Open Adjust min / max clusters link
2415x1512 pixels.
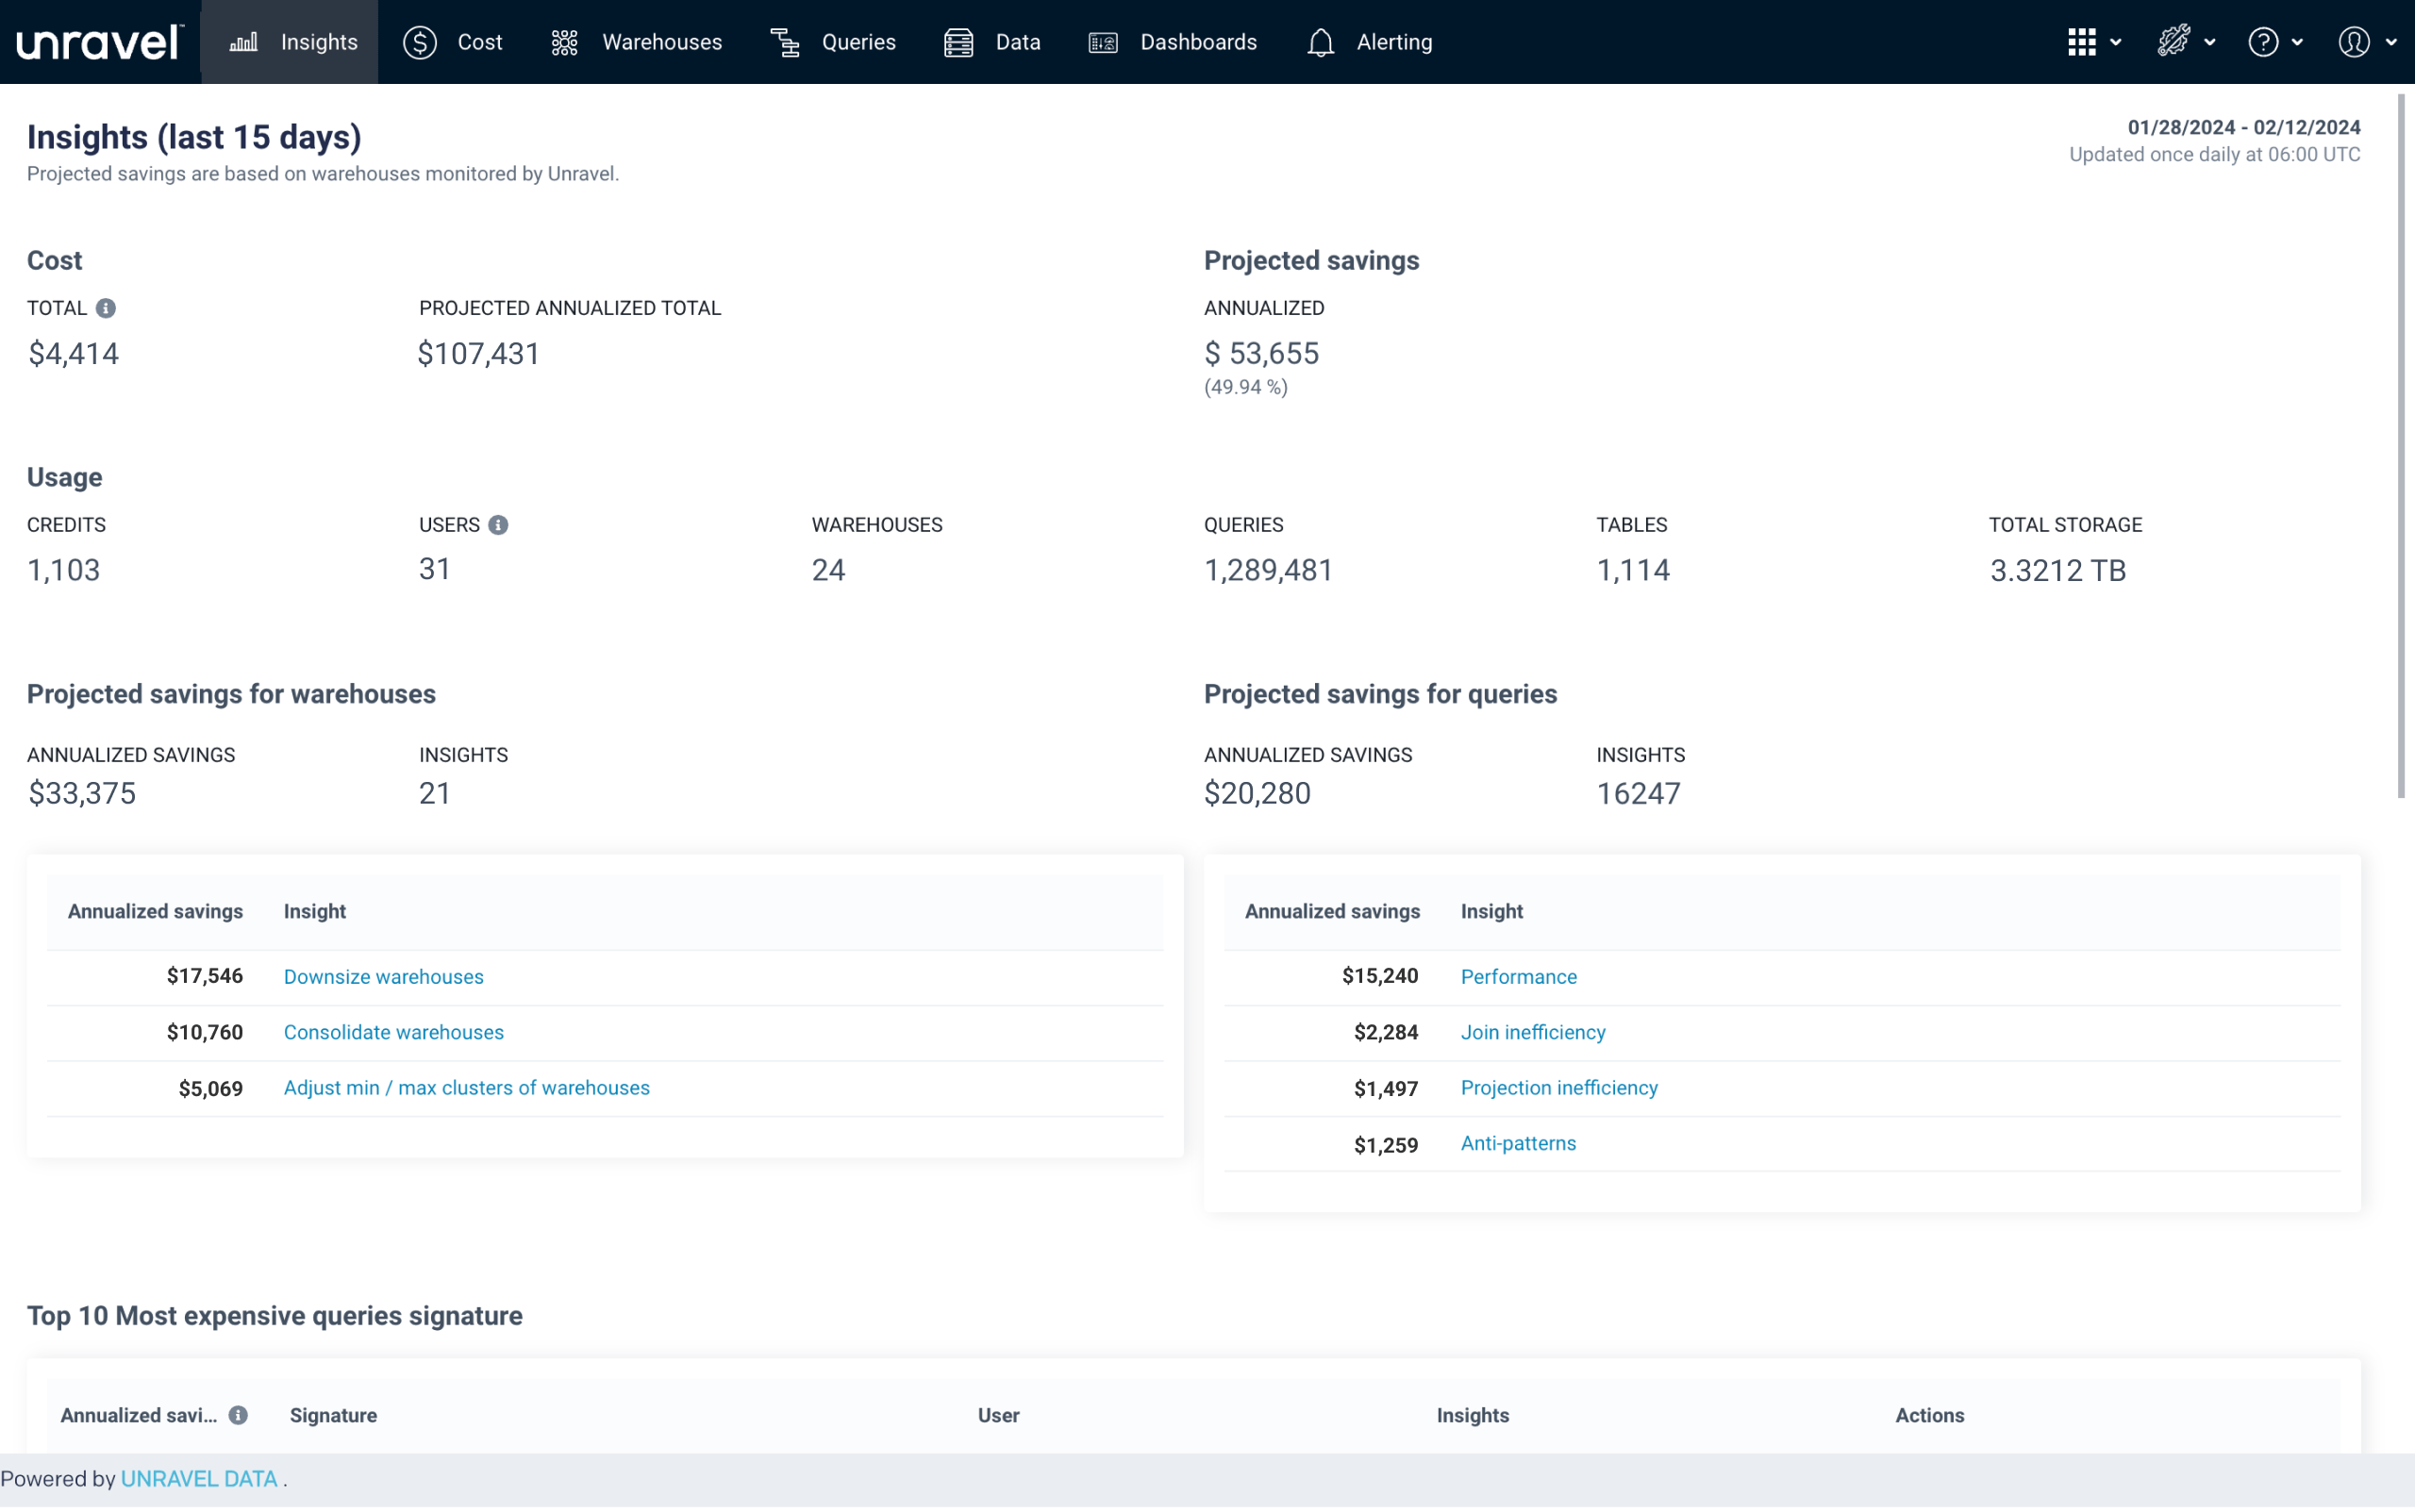466,1088
